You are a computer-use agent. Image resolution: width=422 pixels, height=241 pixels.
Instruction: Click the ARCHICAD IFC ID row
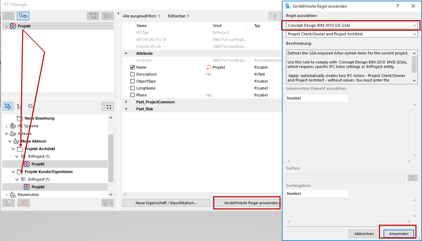pos(201,40)
